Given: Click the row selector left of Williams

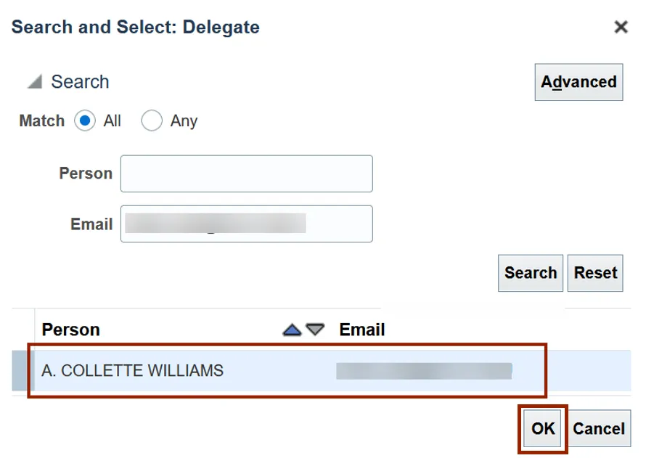Looking at the screenshot, I should (22, 372).
